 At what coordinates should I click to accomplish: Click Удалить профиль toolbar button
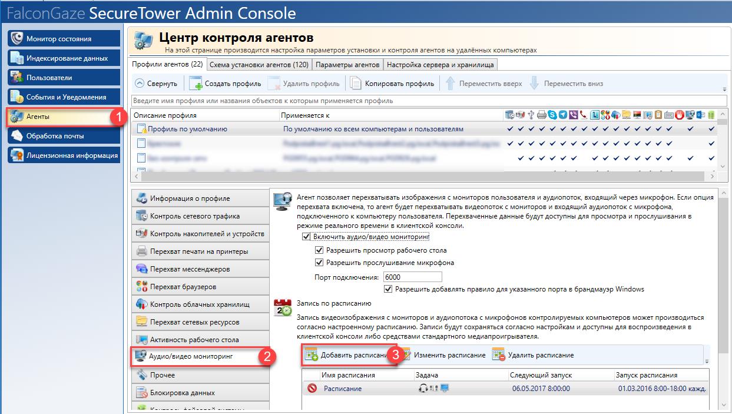click(x=304, y=84)
